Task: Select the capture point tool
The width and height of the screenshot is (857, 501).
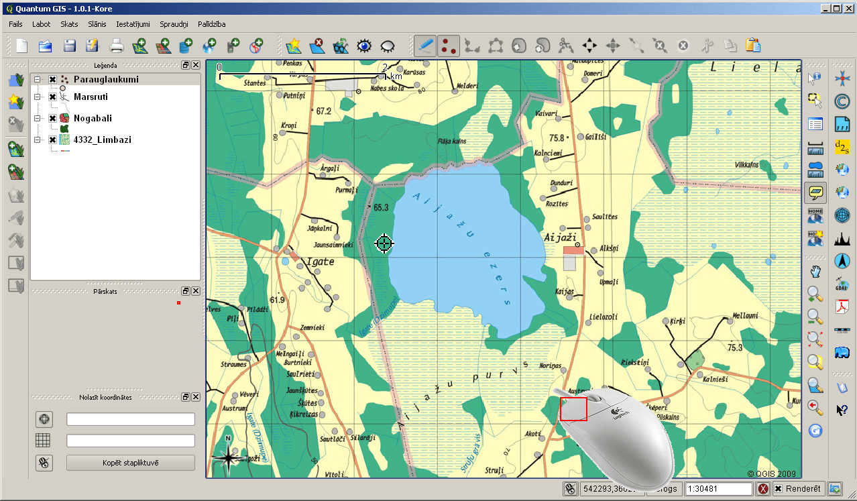Action: click(448, 46)
